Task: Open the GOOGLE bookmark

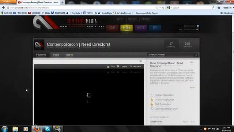Action: point(6,13)
